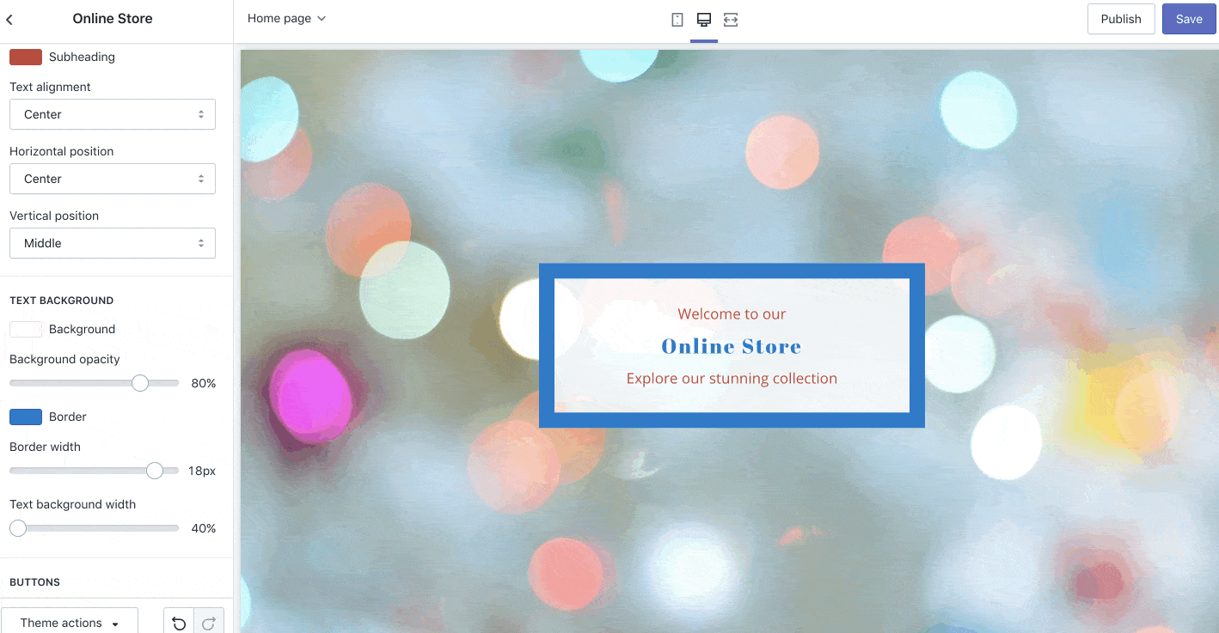1219x633 pixels.
Task: Switch to fullscreen width preview icon
Action: click(x=731, y=20)
